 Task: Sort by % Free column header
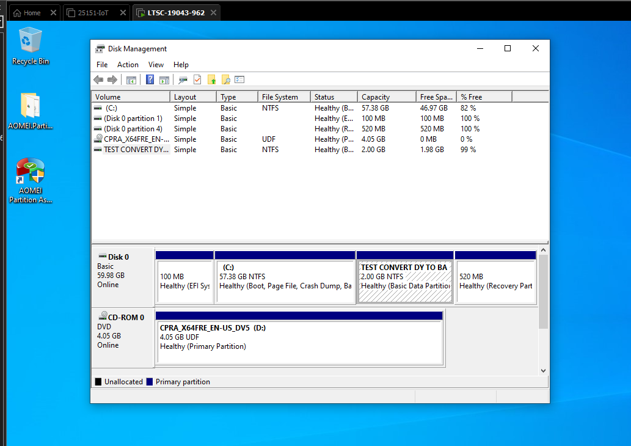[x=484, y=97]
